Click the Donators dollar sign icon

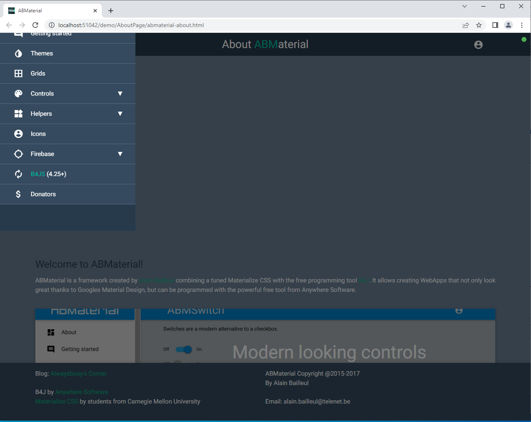pyautogui.click(x=18, y=194)
